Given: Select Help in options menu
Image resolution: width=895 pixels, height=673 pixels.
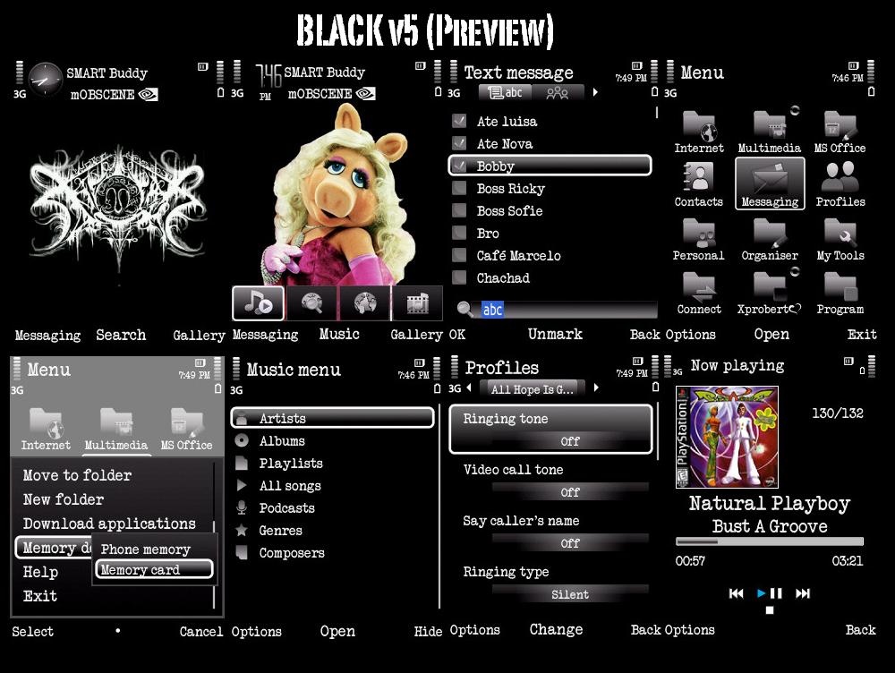Looking at the screenshot, I should point(40,572).
